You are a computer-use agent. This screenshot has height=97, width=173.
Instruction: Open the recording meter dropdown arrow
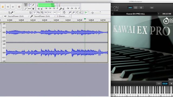(x=63, y=9)
